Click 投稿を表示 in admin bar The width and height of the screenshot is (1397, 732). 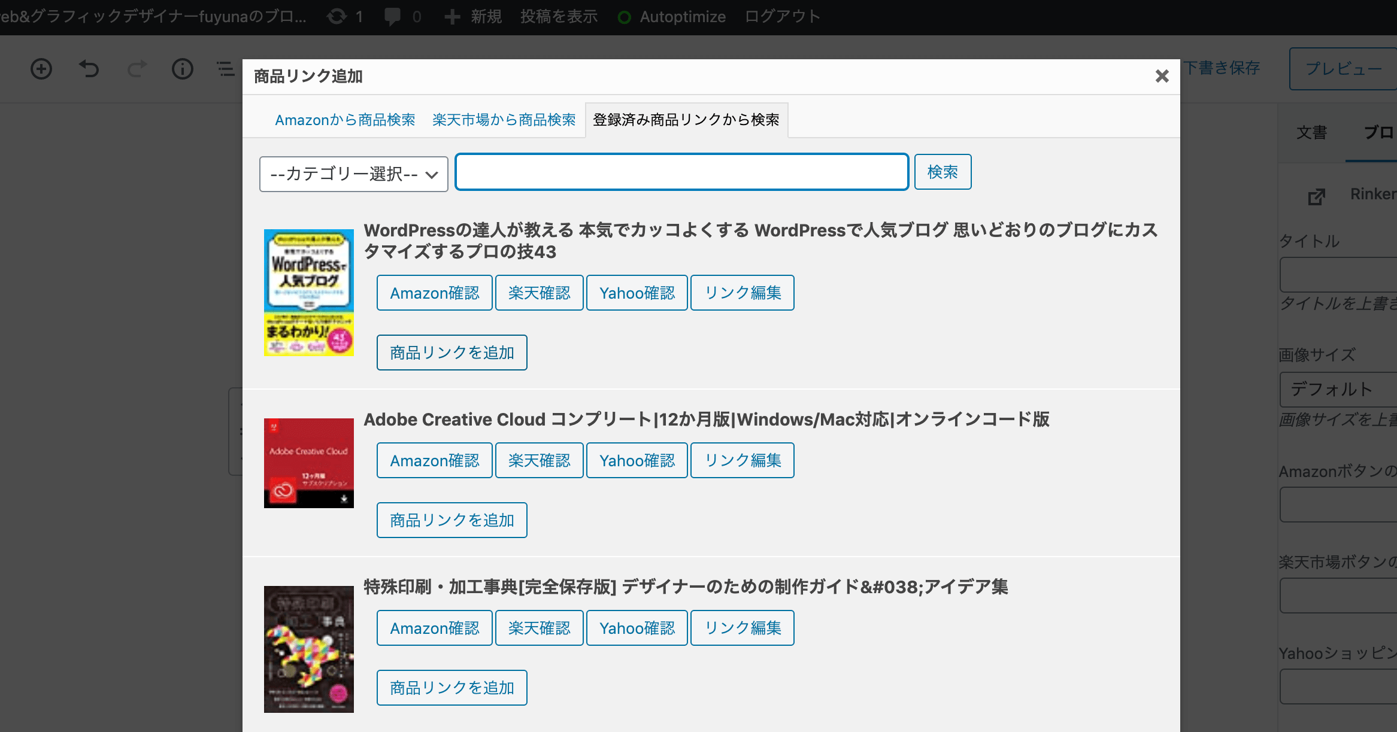click(559, 17)
